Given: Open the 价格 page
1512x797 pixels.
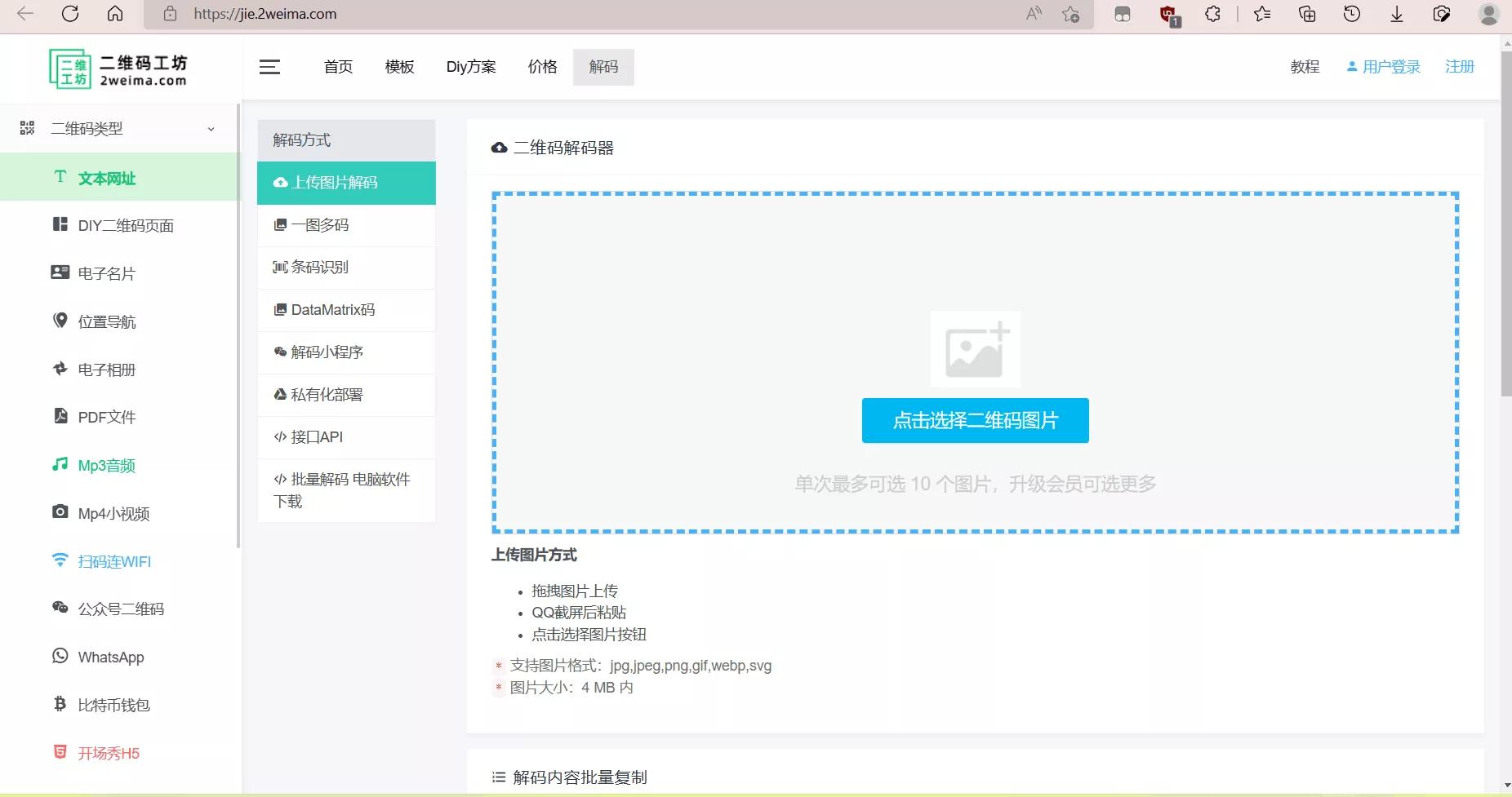Looking at the screenshot, I should pyautogui.click(x=541, y=67).
